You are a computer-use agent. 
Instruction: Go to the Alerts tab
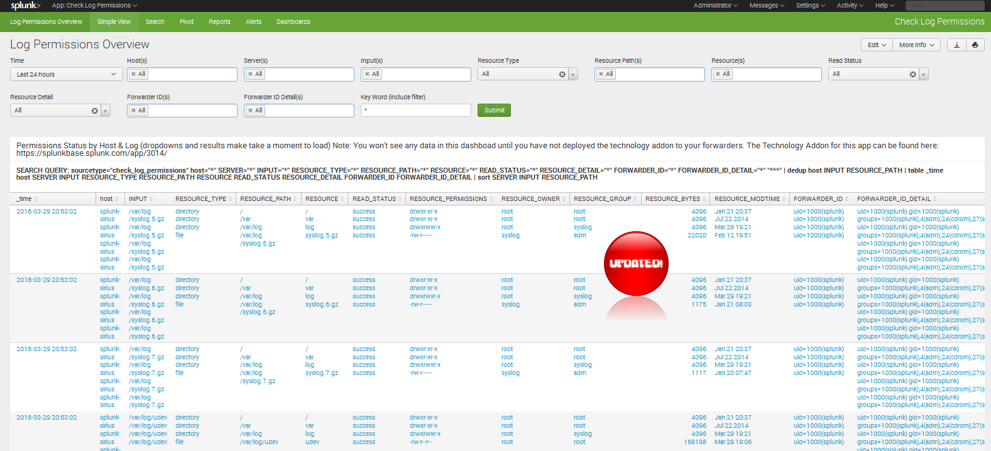pyautogui.click(x=253, y=22)
